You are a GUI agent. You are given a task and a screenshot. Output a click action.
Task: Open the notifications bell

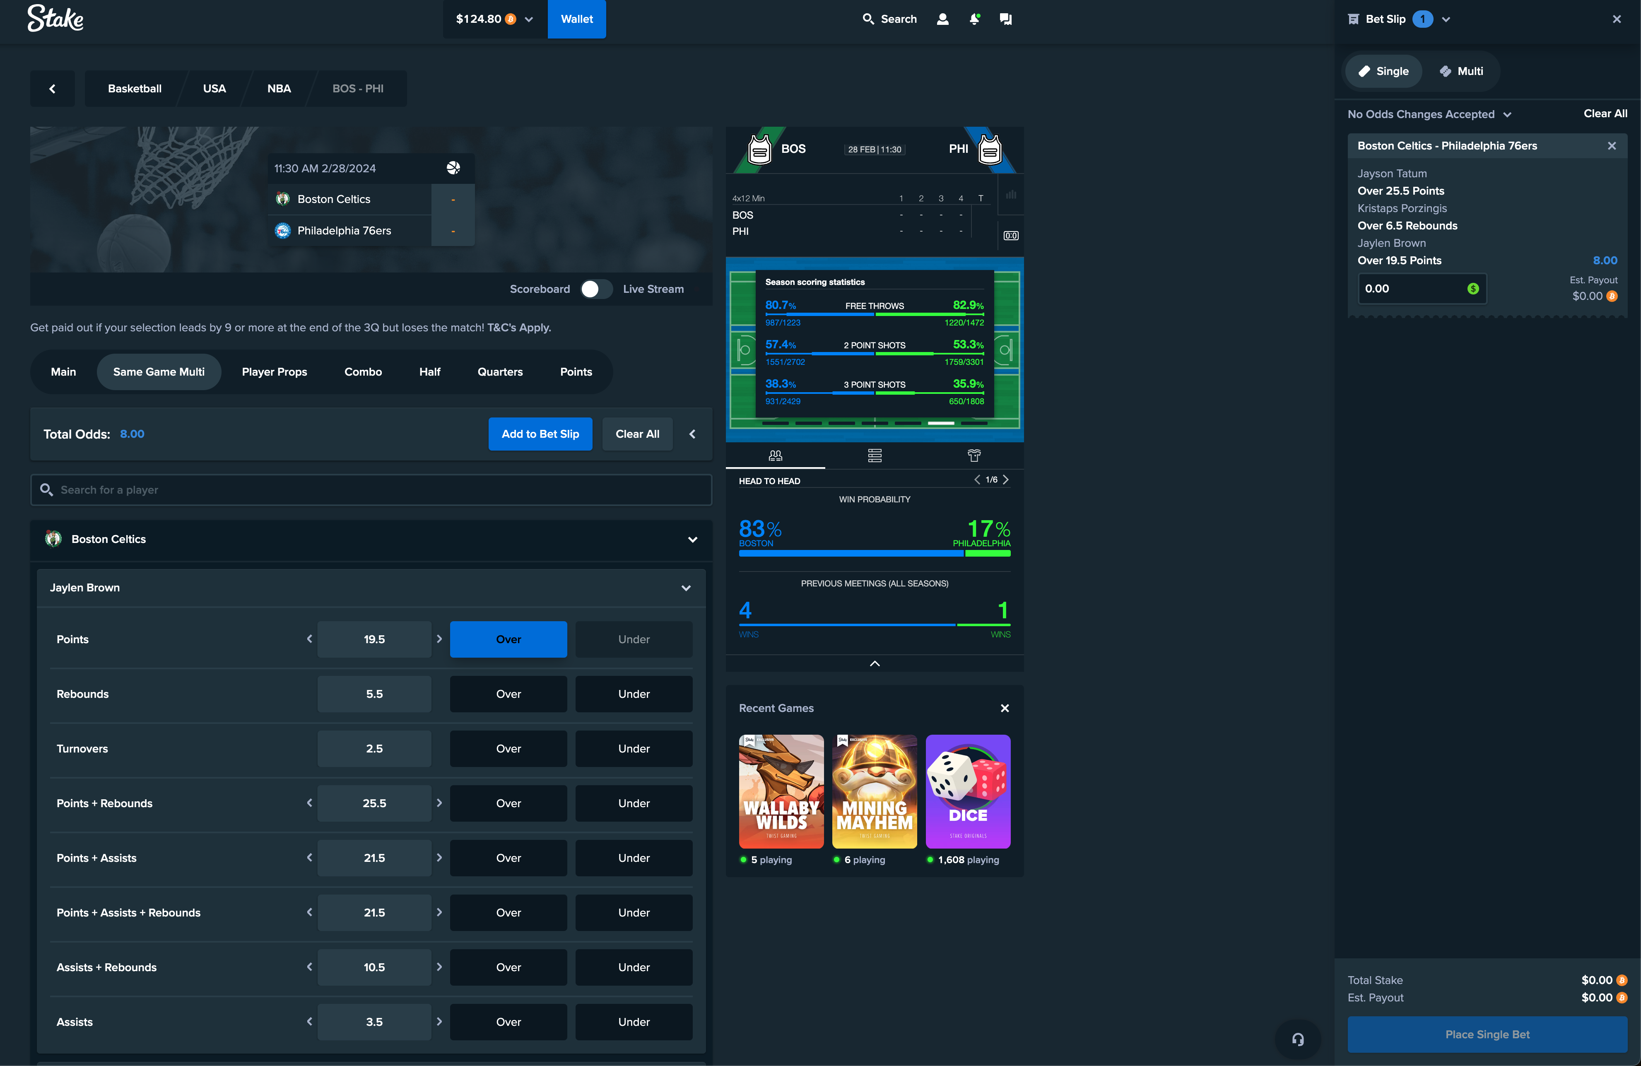(974, 19)
